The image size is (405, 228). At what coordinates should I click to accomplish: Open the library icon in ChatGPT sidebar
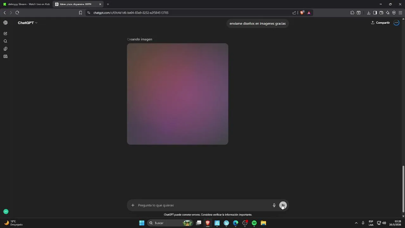coord(5,56)
